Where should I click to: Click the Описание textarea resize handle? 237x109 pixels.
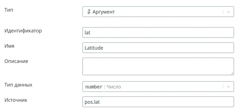coord(232,73)
